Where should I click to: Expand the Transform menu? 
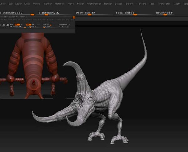[164, 4]
